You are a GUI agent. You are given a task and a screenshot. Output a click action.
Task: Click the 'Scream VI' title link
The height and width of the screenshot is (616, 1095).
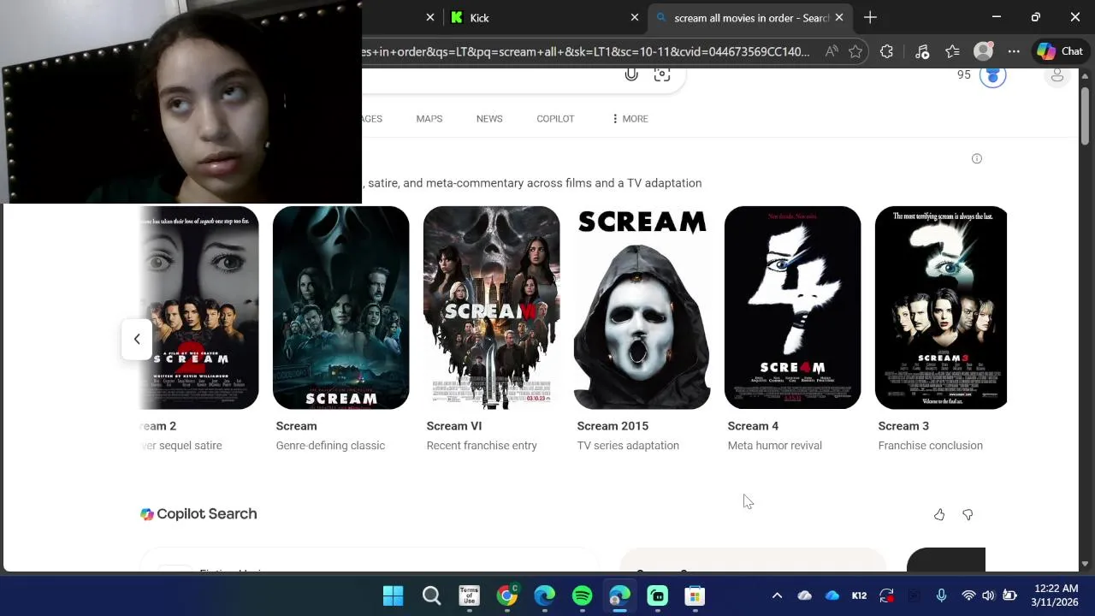pos(453,426)
